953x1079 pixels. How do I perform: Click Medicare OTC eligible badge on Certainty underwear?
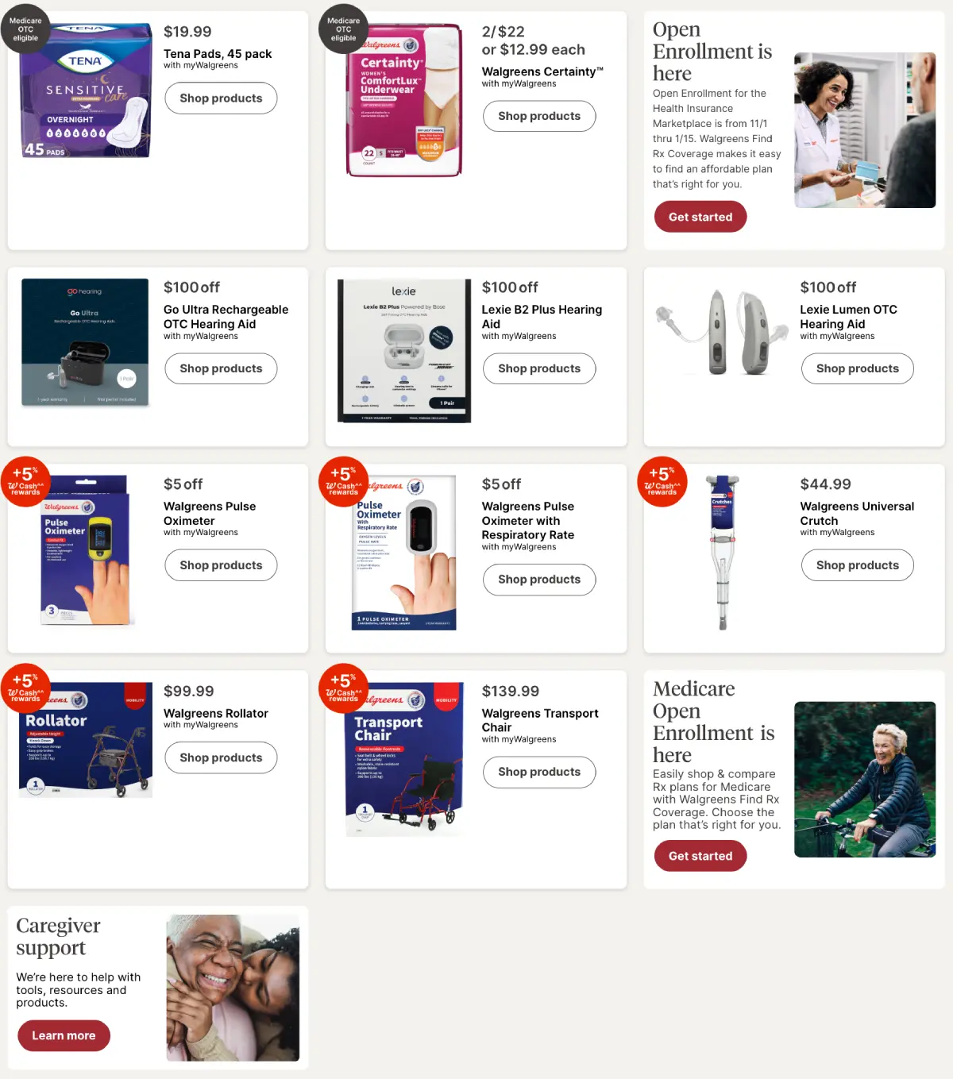tap(343, 29)
